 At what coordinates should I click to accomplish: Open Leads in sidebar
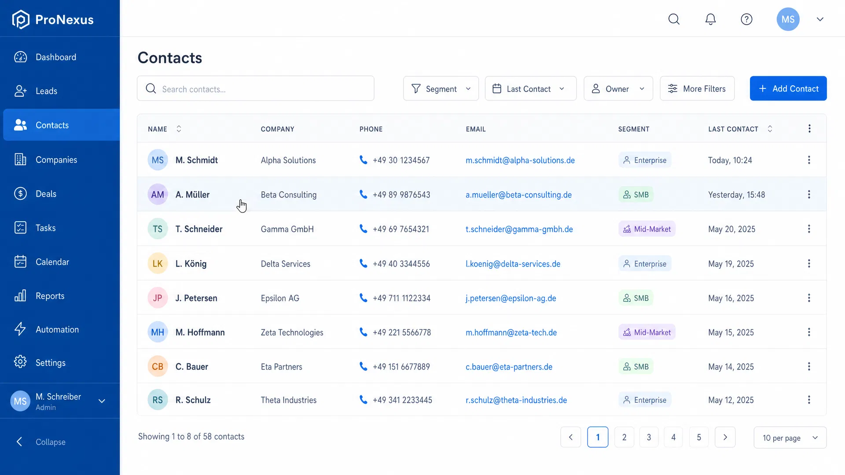pyautogui.click(x=60, y=91)
